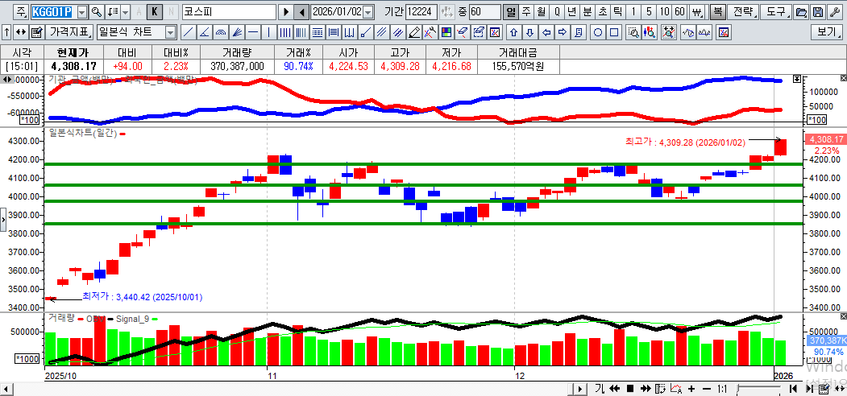Screen dimensions: 847x396
Task: Click the 보기 view button
Action: pyautogui.click(x=826, y=32)
